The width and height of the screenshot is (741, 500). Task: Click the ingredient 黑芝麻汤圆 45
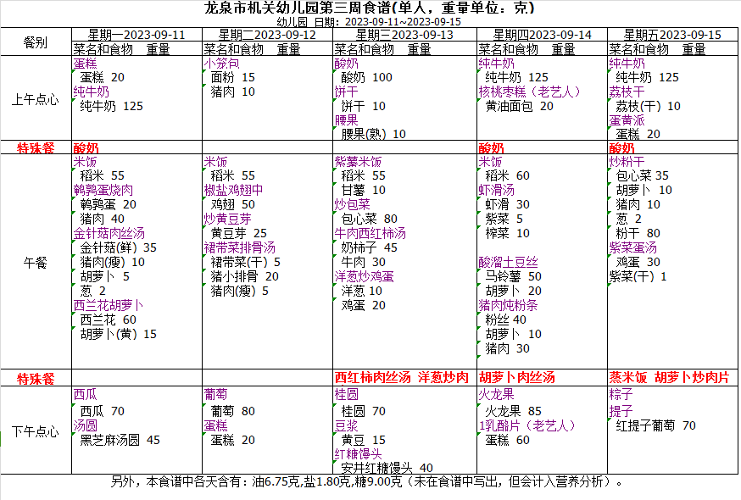pyautogui.click(x=120, y=441)
